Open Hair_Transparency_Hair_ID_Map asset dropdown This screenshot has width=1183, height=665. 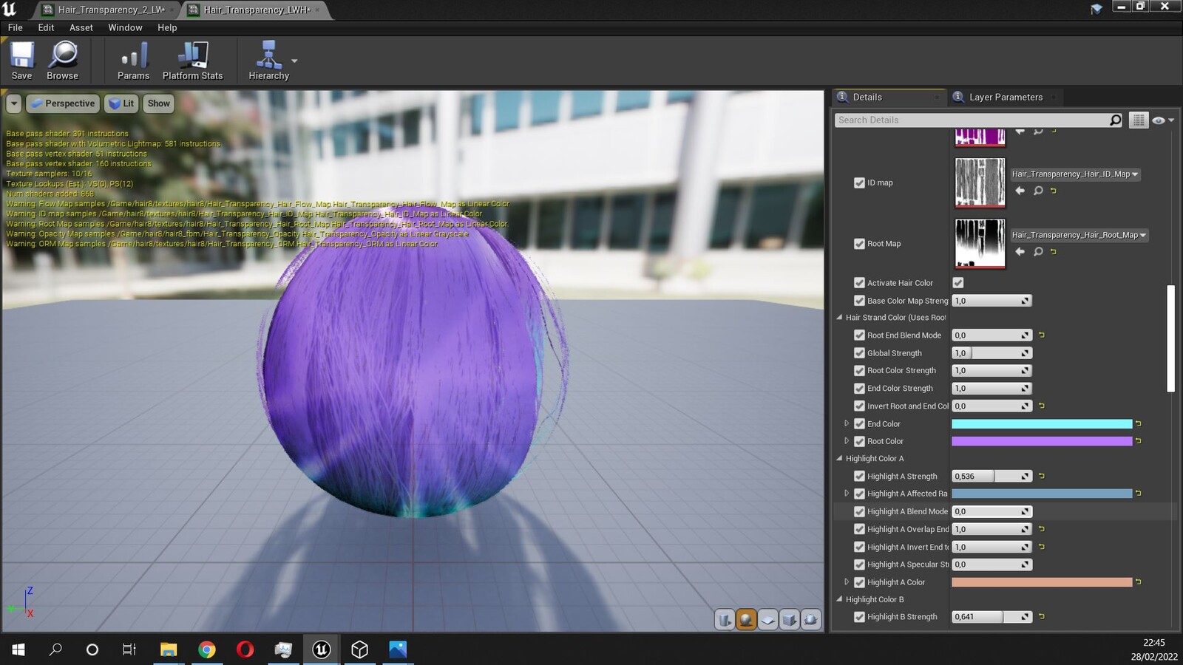(1075, 174)
